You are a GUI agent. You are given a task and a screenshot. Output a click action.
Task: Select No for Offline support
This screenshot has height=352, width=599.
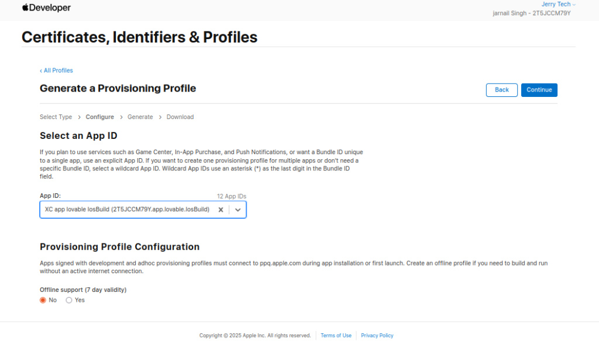click(x=43, y=300)
